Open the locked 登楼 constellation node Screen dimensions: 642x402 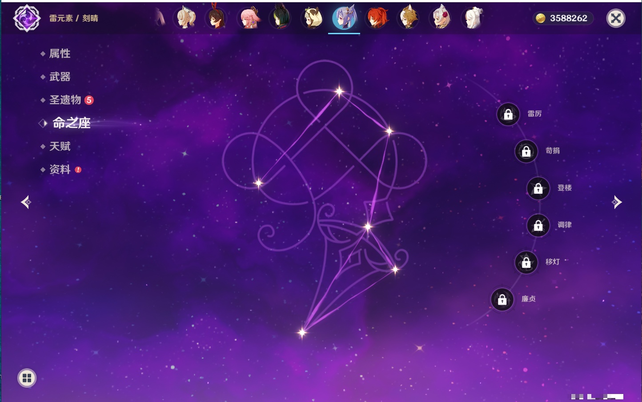click(538, 188)
